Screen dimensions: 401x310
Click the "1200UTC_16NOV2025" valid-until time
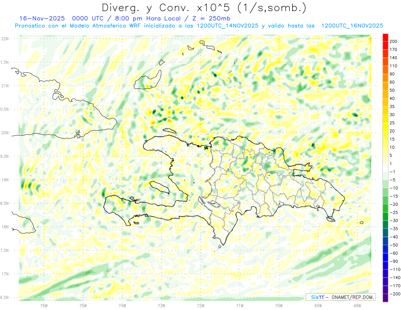352,26
